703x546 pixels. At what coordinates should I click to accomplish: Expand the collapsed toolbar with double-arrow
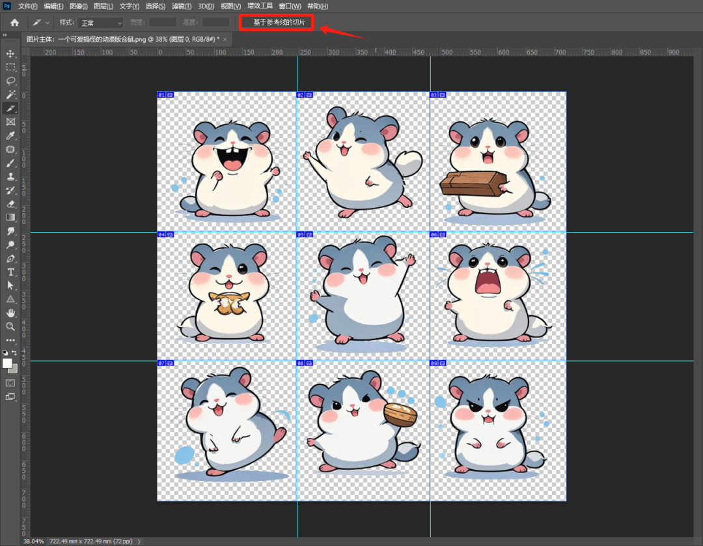(x=5, y=35)
